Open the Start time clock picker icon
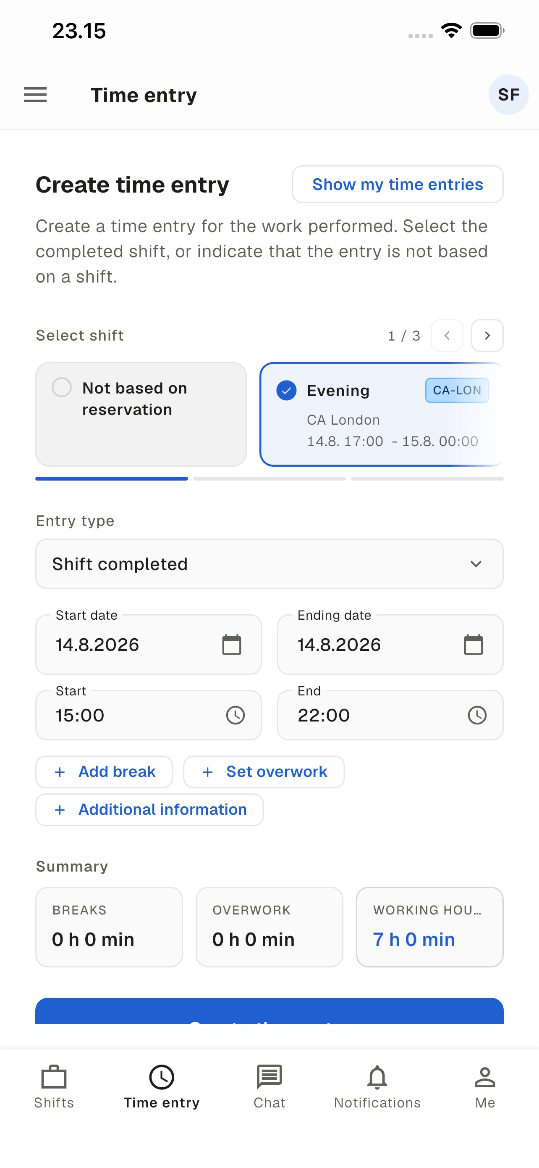Image resolution: width=539 pixels, height=1168 pixels. 235,715
